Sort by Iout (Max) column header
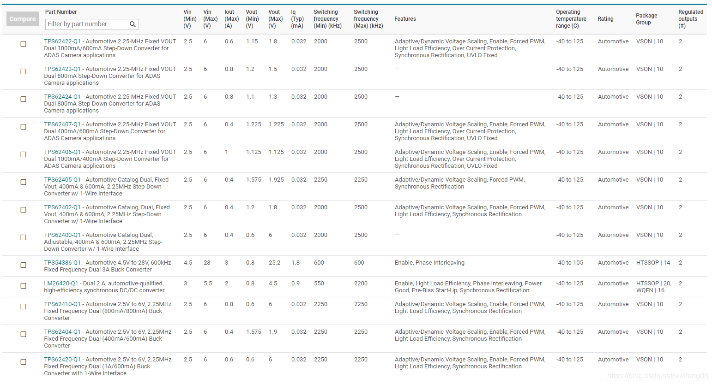712x384 pixels. point(231,19)
